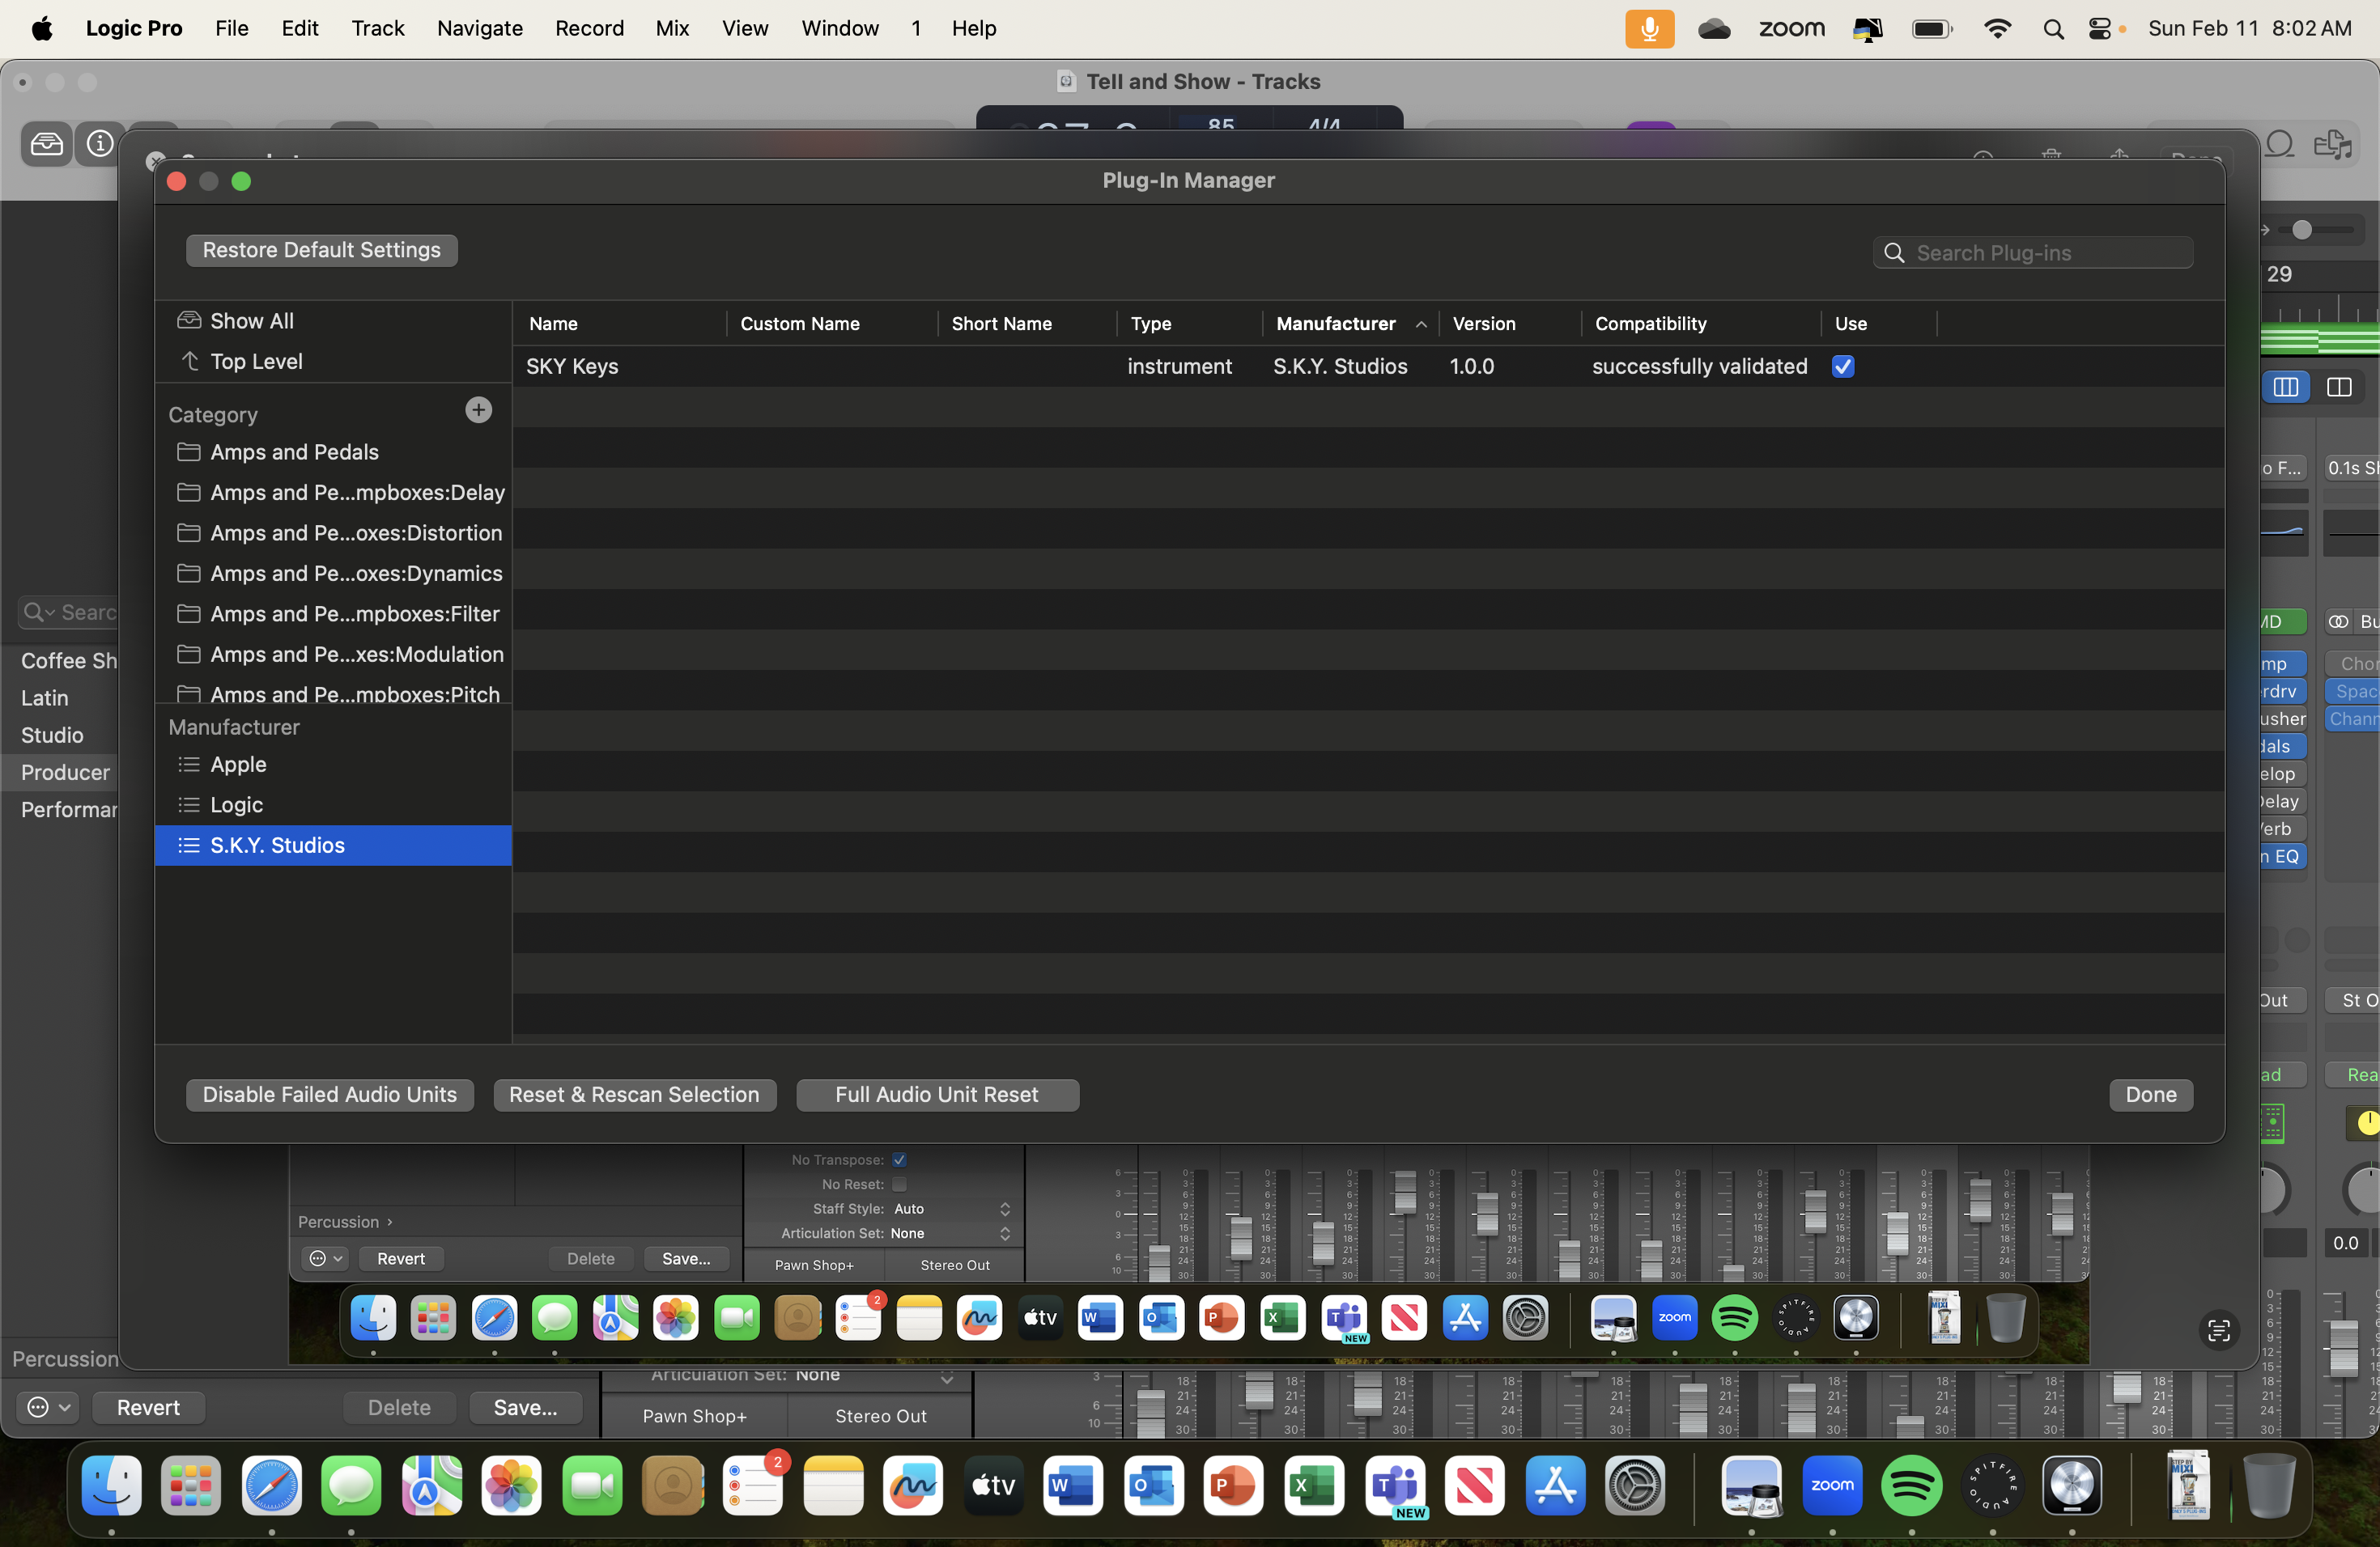Click the two-pane view icon

(2339, 388)
